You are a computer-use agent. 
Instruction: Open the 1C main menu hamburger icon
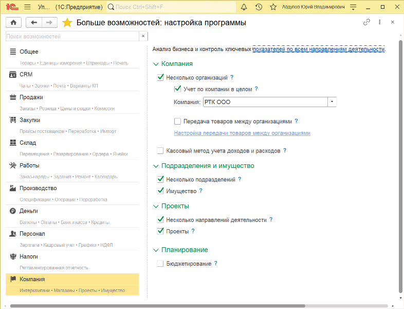(x=27, y=7)
